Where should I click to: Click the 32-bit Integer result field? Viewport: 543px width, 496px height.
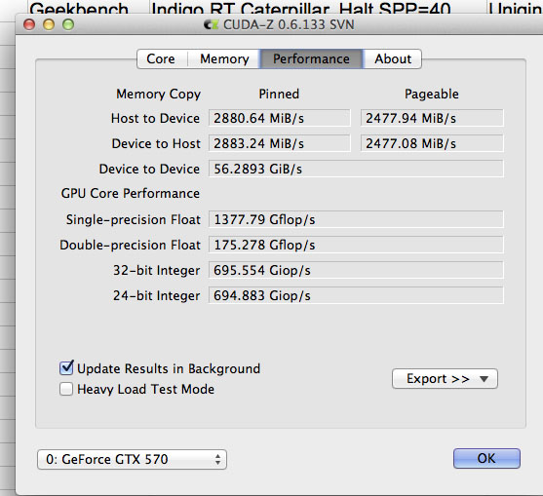coord(356,270)
